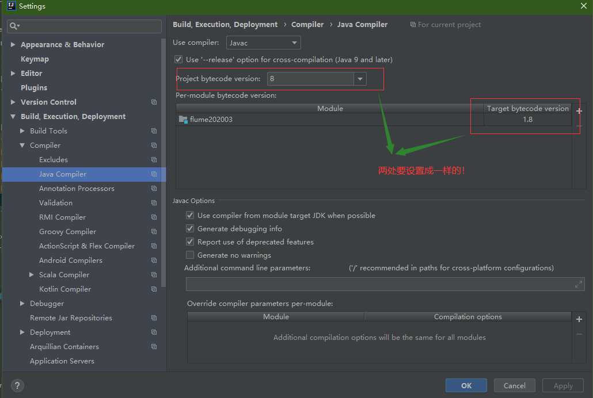Toggle Use compiler from module target JDK
593x398 pixels.
point(190,216)
